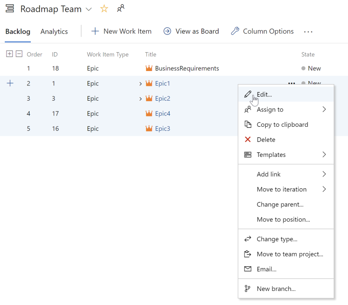The width and height of the screenshot is (348, 305).
Task: Open the Assign to submenu arrow
Action: [x=324, y=109]
